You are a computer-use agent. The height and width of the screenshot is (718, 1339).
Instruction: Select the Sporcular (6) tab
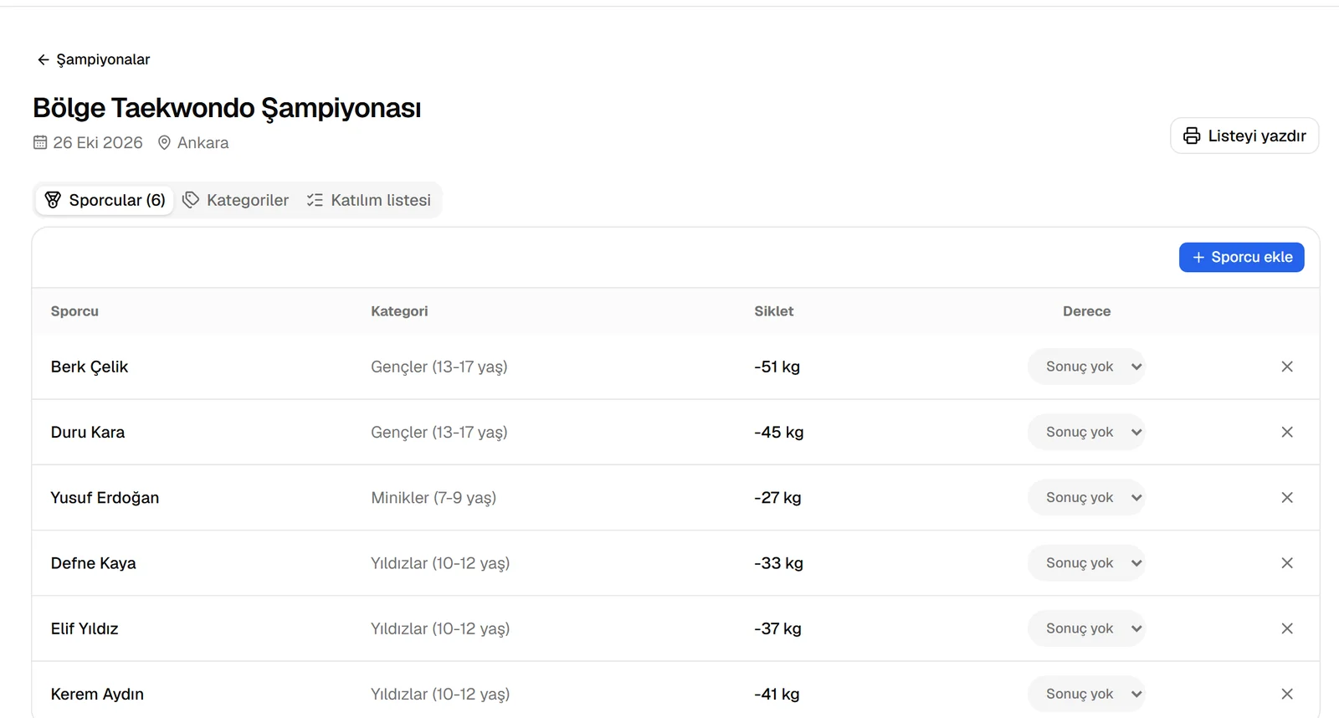105,200
